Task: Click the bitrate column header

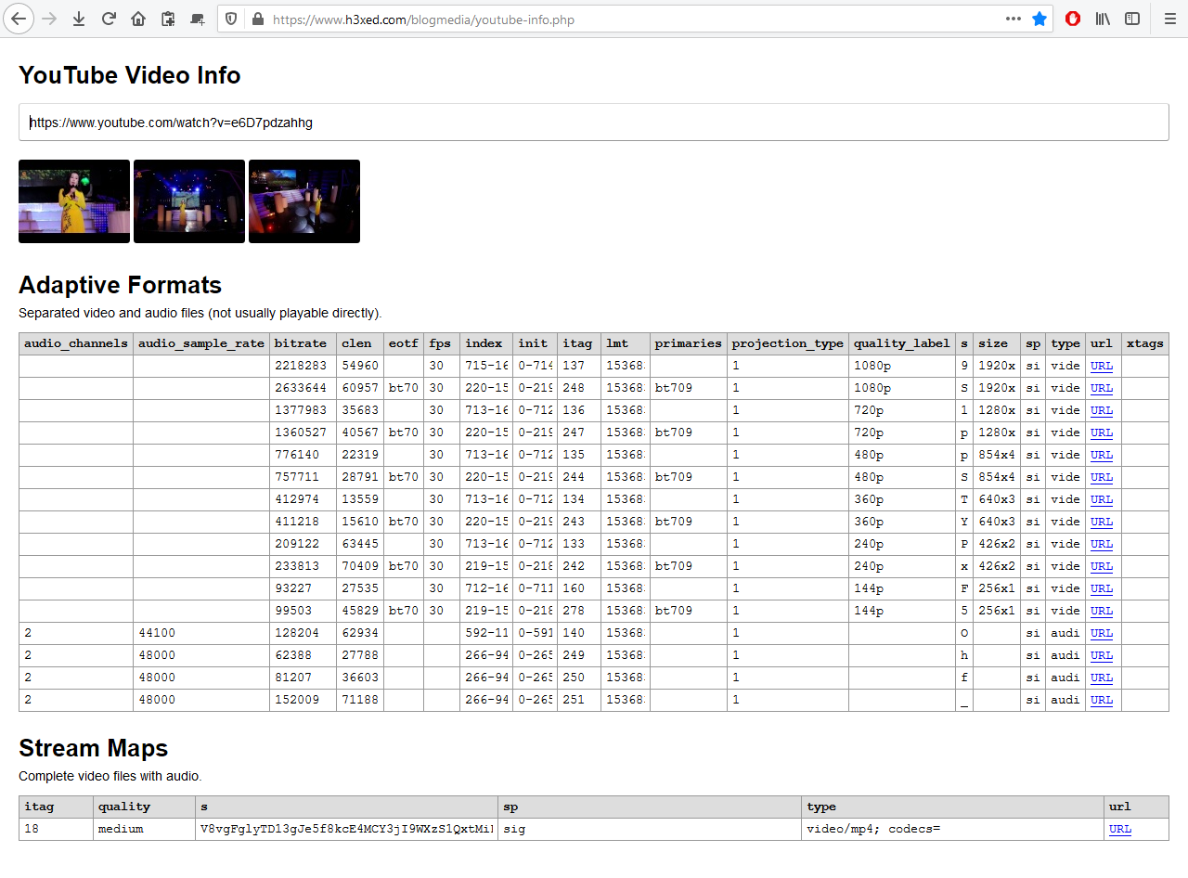Action: coord(301,343)
